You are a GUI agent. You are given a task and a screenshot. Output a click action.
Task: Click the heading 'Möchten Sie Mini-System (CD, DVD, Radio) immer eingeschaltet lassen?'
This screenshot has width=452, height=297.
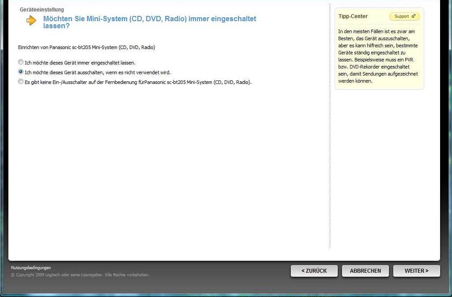[x=150, y=22]
